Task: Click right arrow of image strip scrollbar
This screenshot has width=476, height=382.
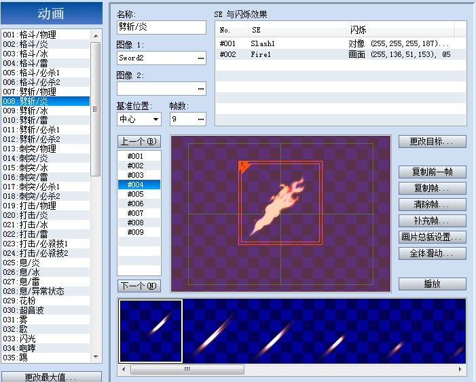Action: click(460, 369)
